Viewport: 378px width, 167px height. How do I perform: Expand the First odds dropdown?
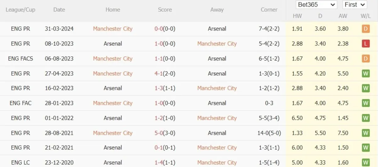click(x=354, y=5)
